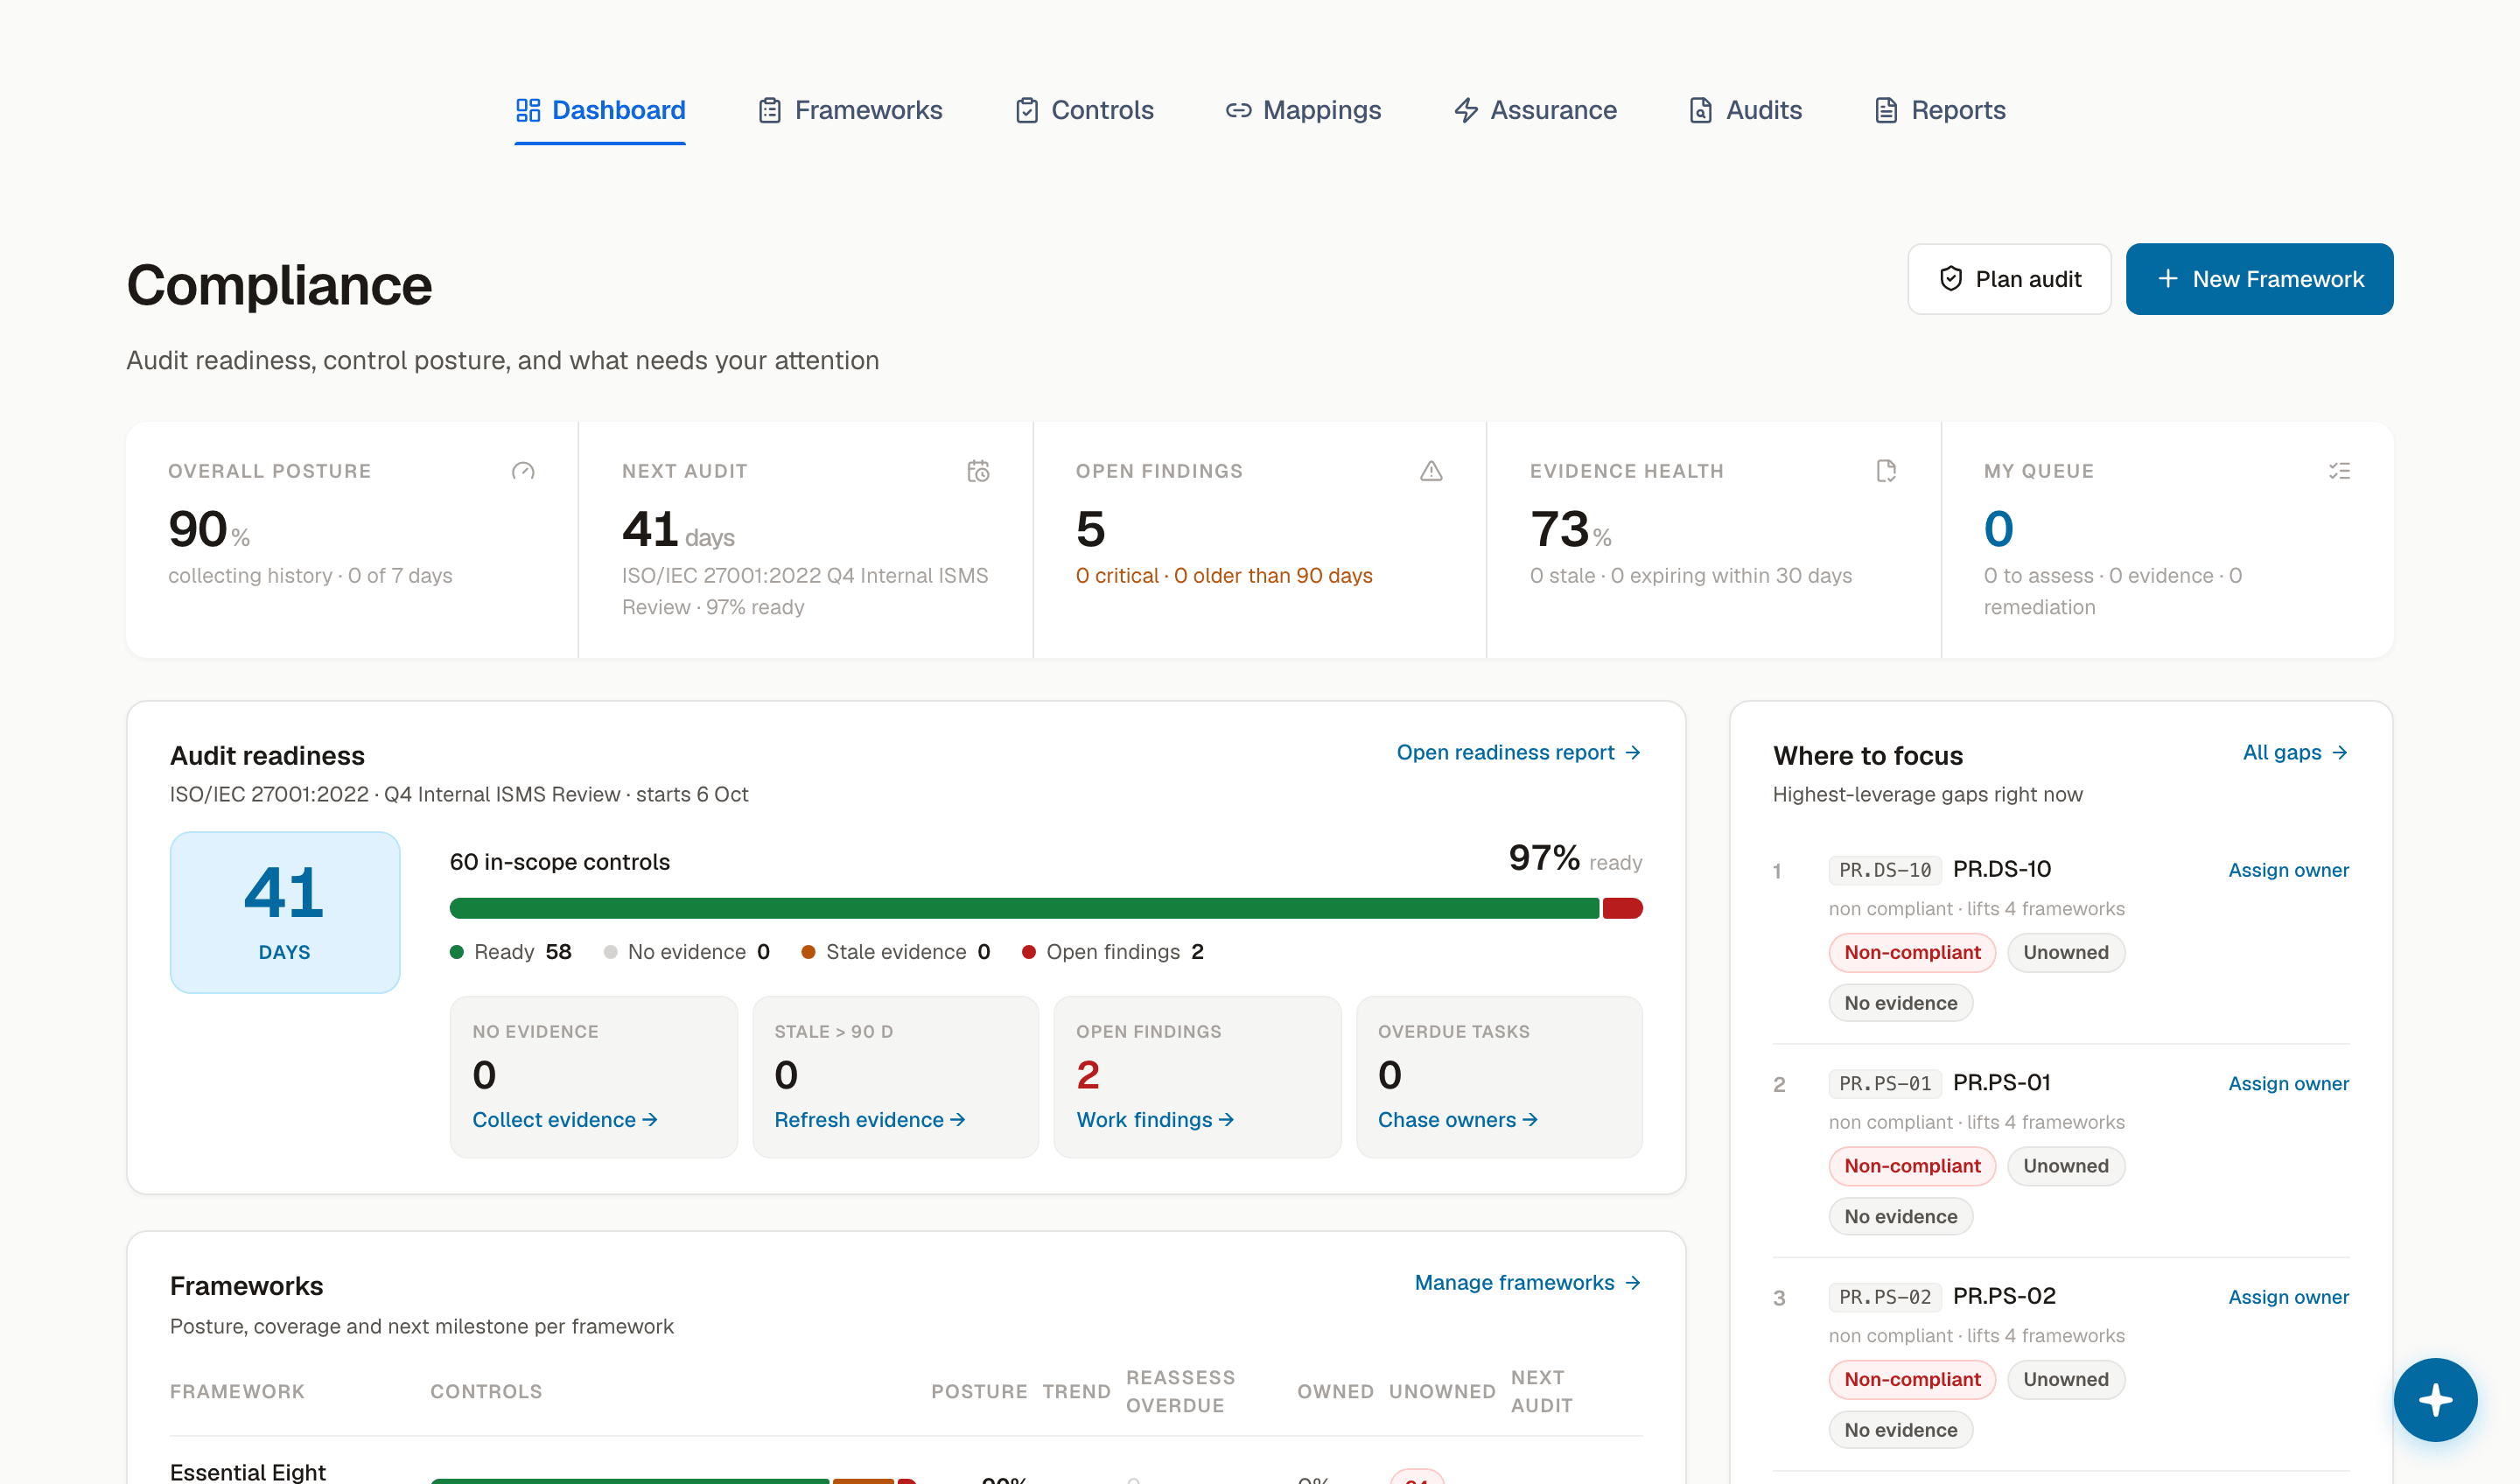
Task: Click the Controls clipboard-check icon
Action: [1027, 110]
